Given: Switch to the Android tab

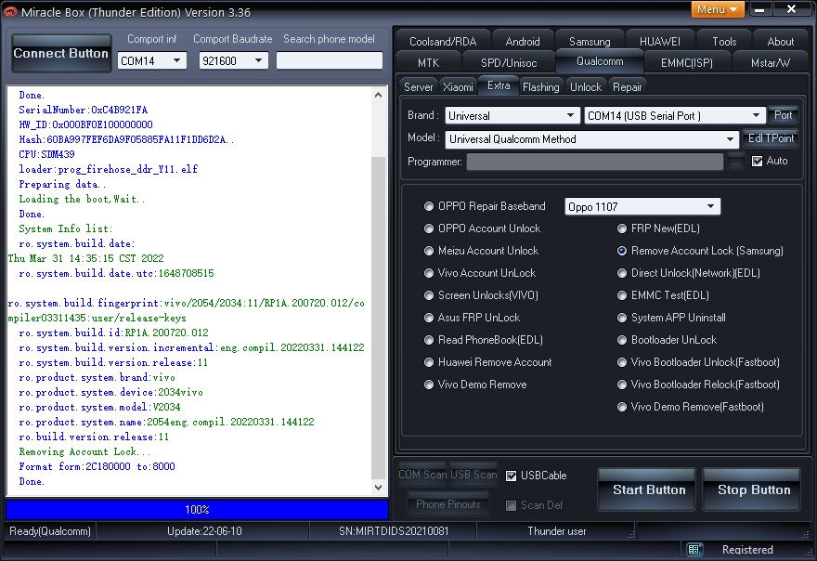Looking at the screenshot, I should [522, 41].
